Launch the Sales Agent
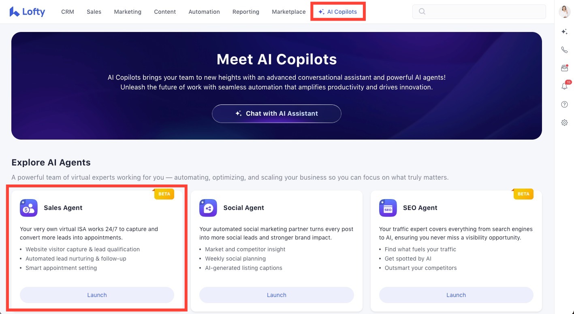This screenshot has height=314, width=574. (97, 295)
